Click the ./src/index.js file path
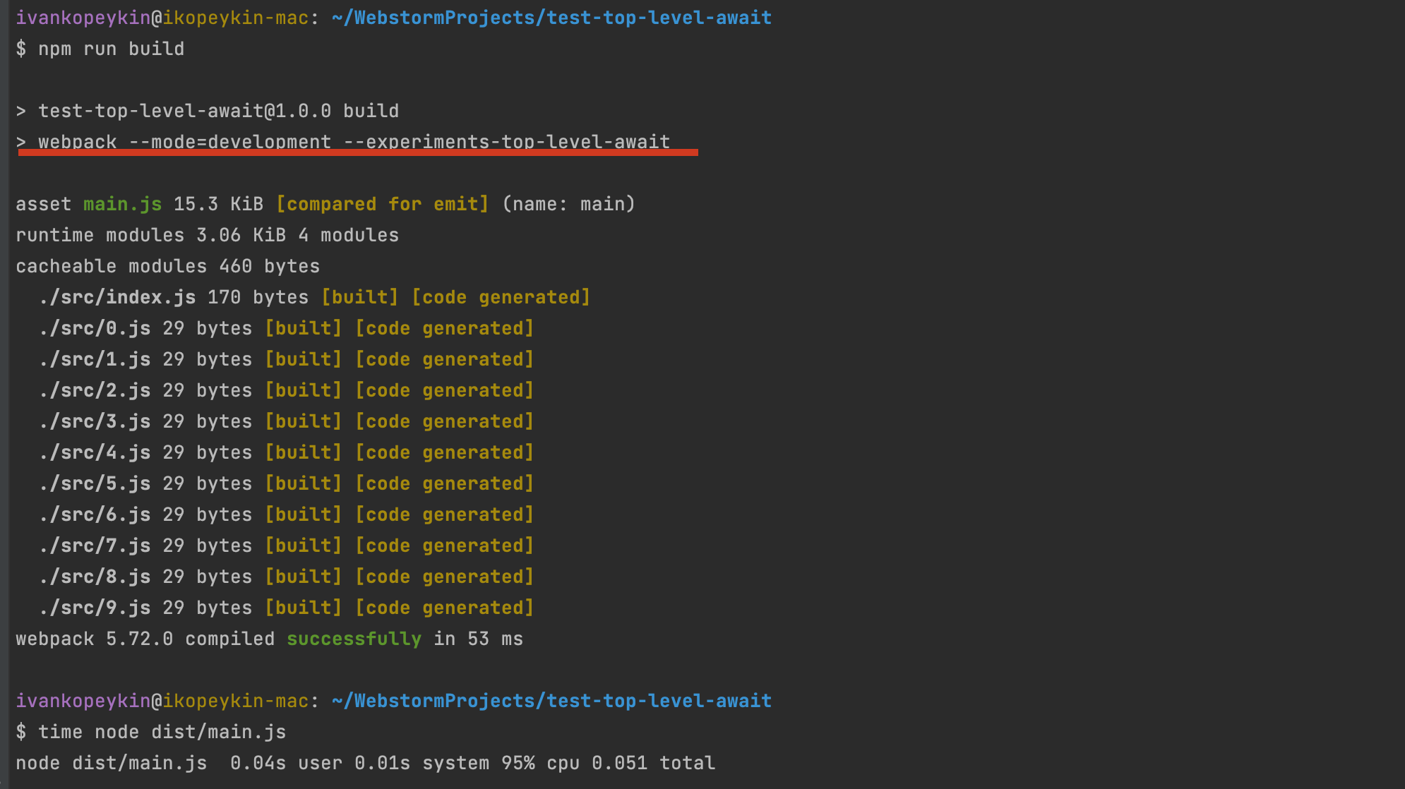The width and height of the screenshot is (1405, 789). [x=117, y=297]
